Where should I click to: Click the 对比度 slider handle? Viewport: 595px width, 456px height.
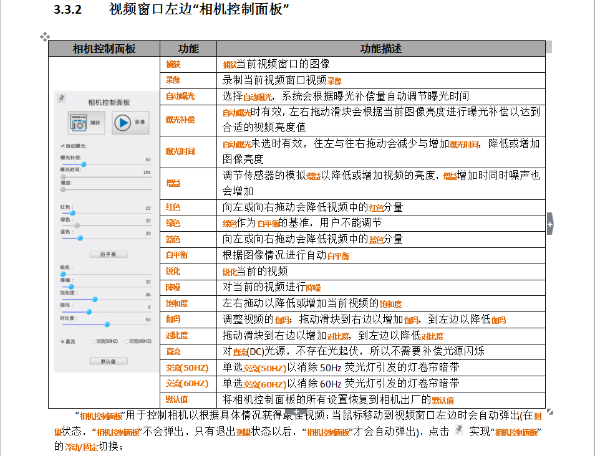[107, 325]
